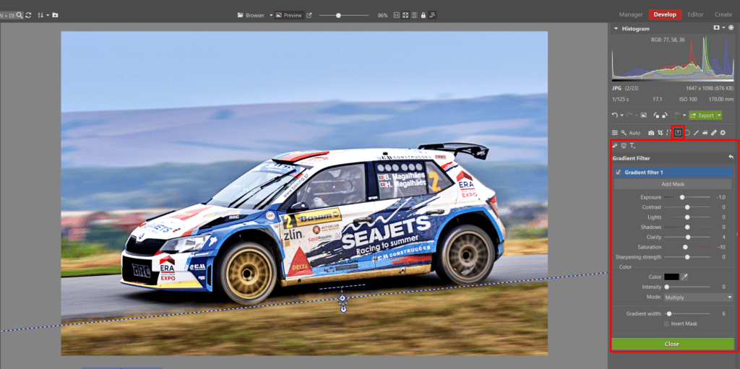Select the Filter Brush tool
This screenshot has width=740, height=369.
tap(696, 133)
